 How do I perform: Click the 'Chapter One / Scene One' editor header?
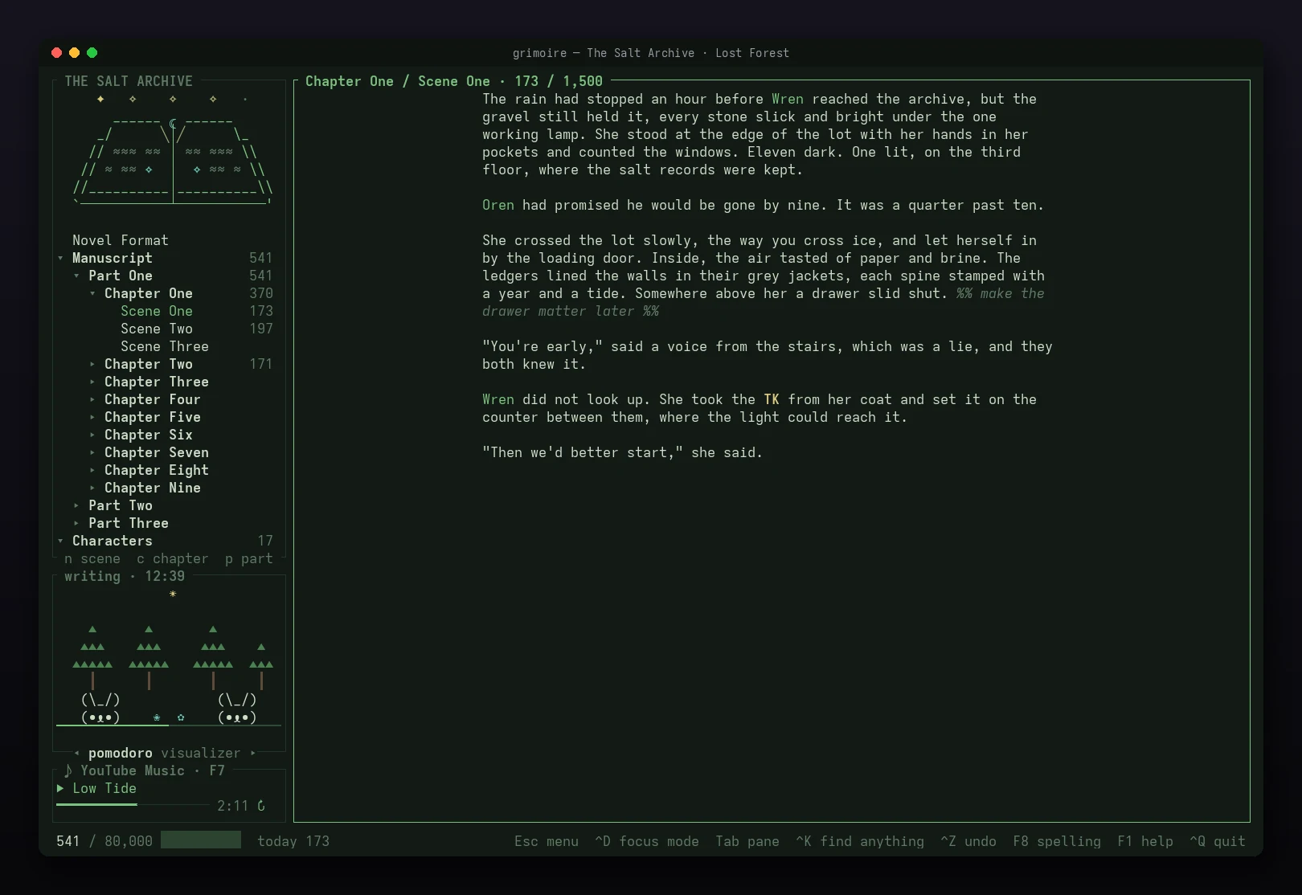click(x=398, y=81)
